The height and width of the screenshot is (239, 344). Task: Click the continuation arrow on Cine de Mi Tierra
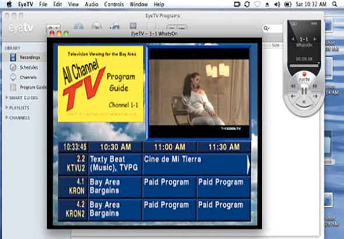[x=248, y=165]
